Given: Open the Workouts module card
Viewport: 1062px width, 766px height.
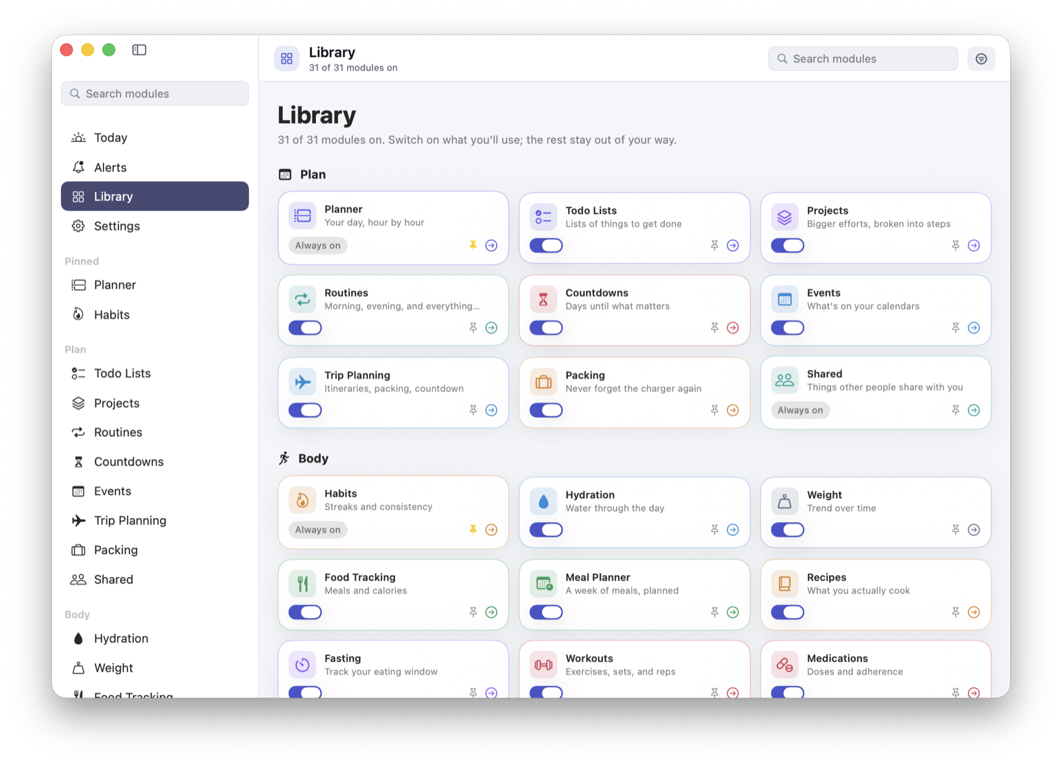Looking at the screenshot, I should pyautogui.click(x=635, y=669).
